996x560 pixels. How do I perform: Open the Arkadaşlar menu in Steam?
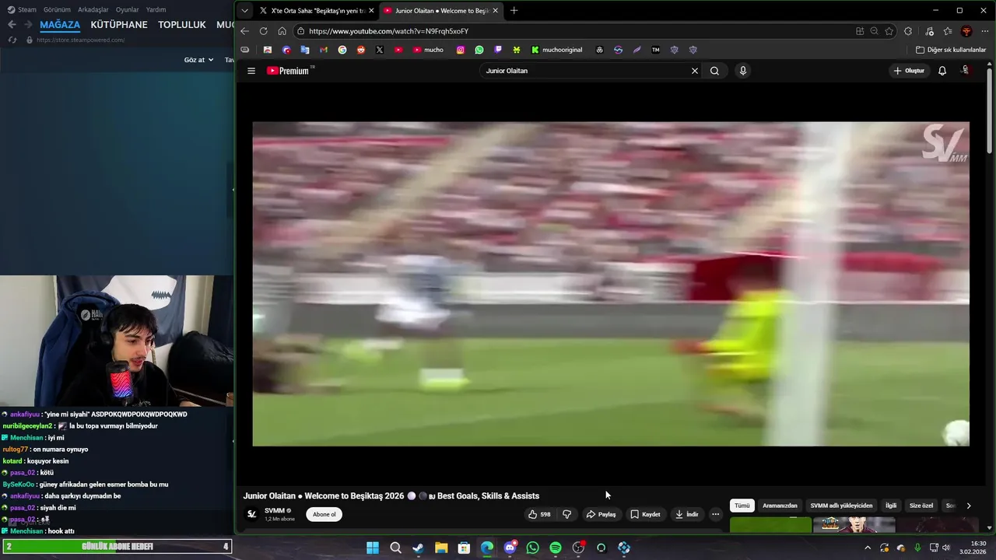point(93,10)
